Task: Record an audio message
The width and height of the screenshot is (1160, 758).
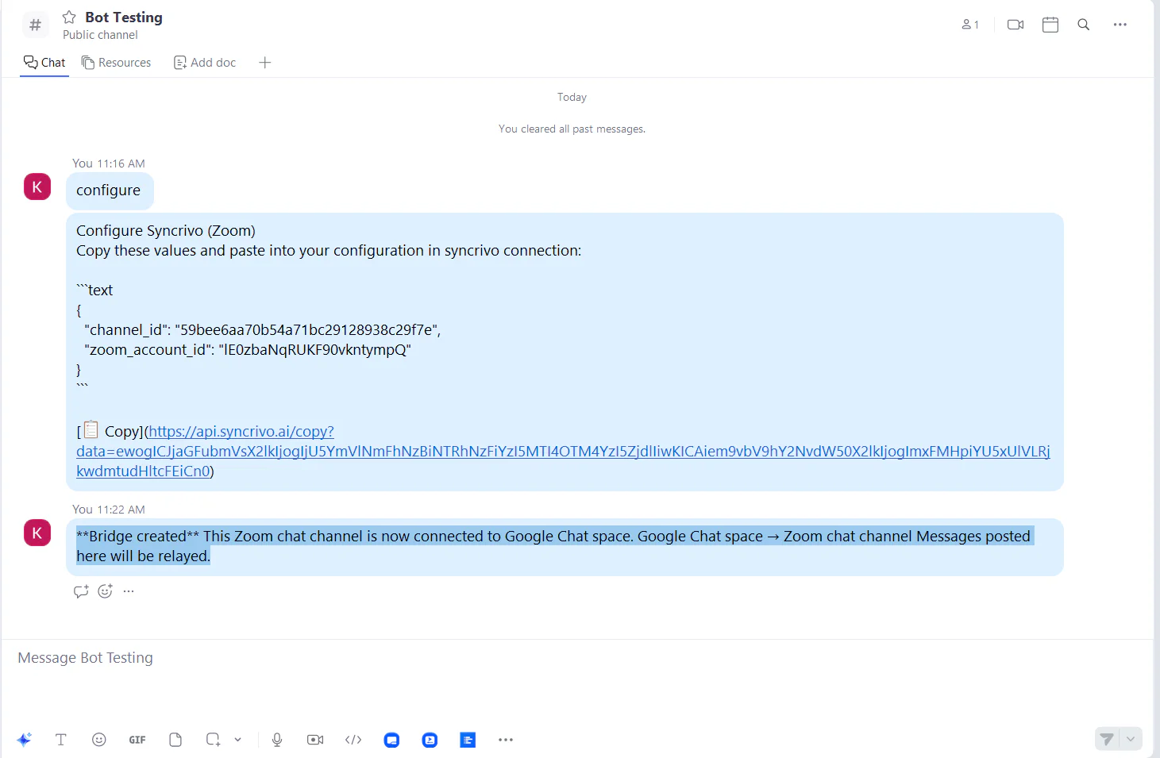Action: (x=277, y=740)
